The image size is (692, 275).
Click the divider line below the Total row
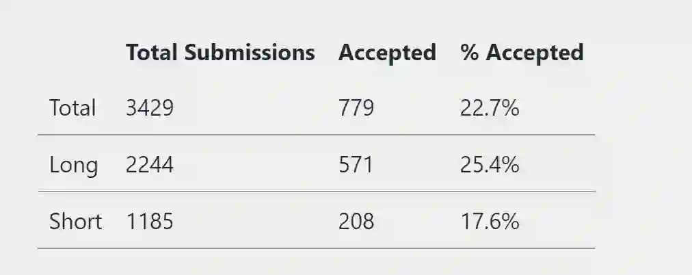[316, 135]
